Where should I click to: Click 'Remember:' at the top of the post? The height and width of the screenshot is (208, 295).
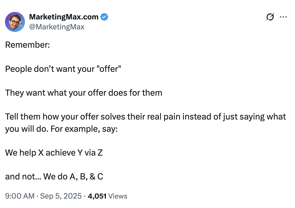[x=27, y=45]
